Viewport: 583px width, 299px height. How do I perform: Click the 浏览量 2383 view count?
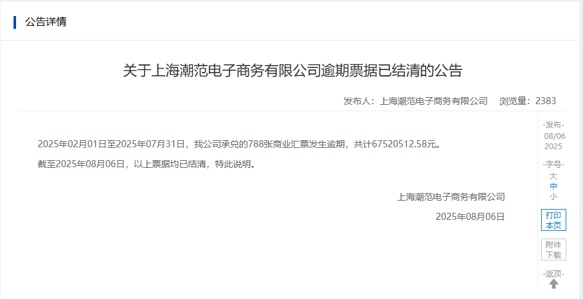pyautogui.click(x=528, y=101)
